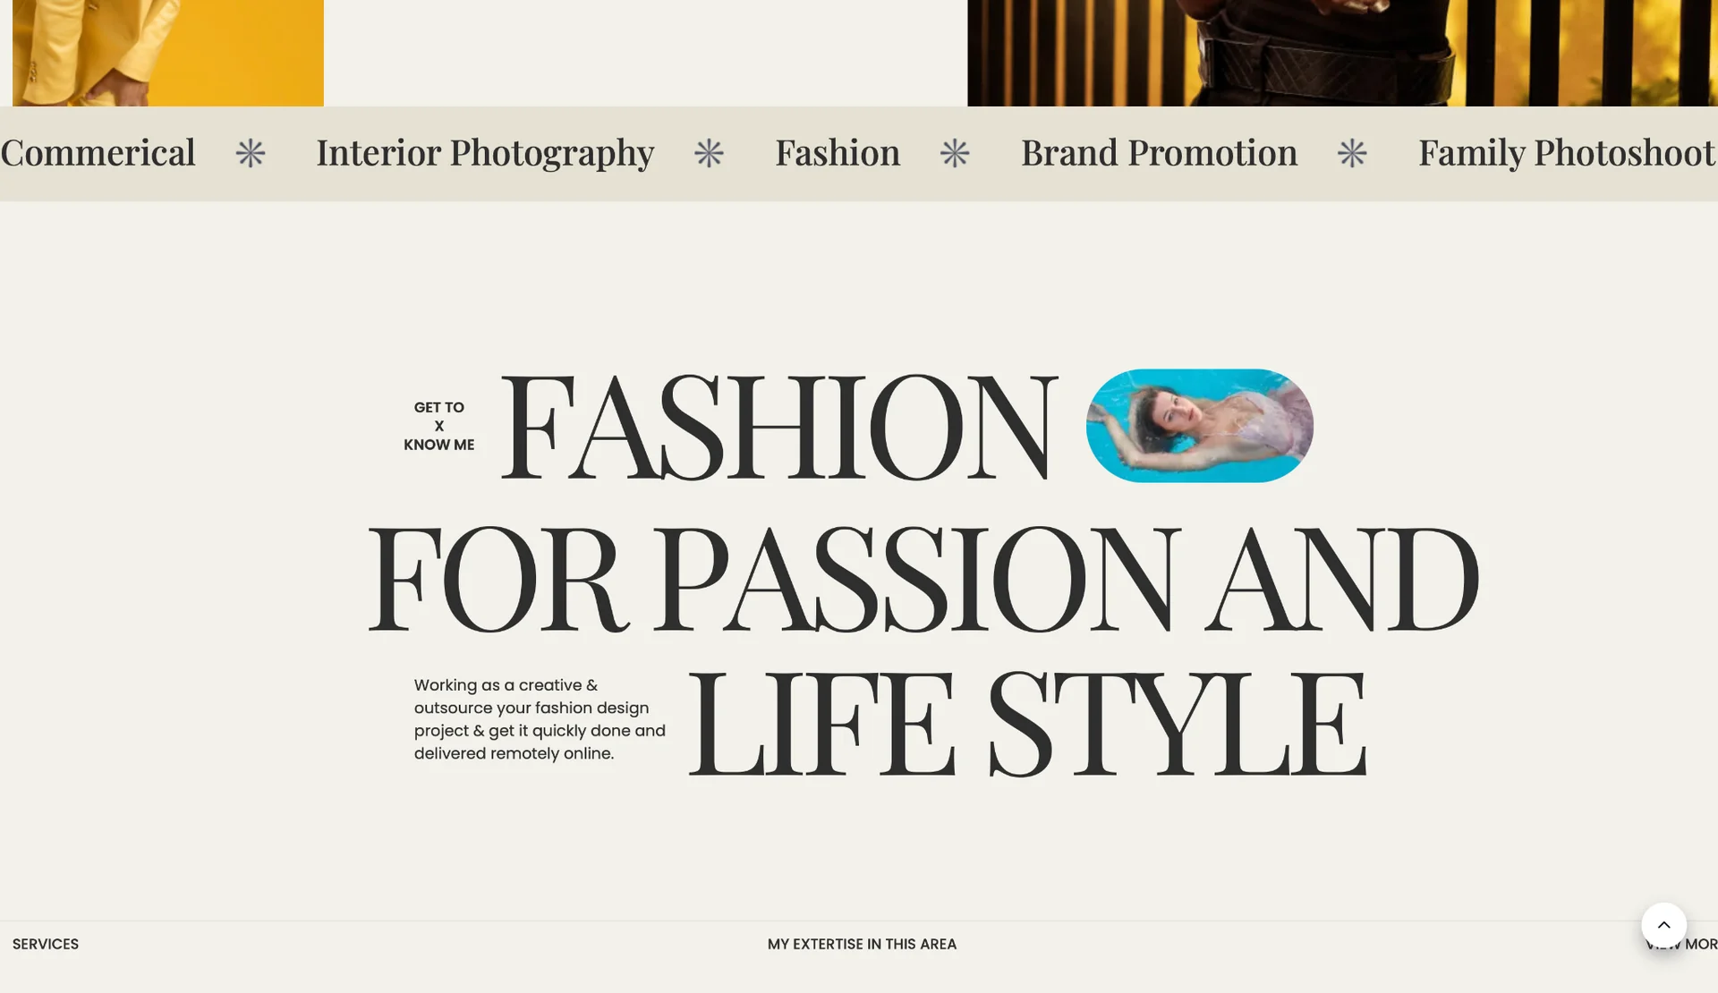Click the GET TO X KNOW ME label
Screen dimensions: 1718x993
pos(438,426)
